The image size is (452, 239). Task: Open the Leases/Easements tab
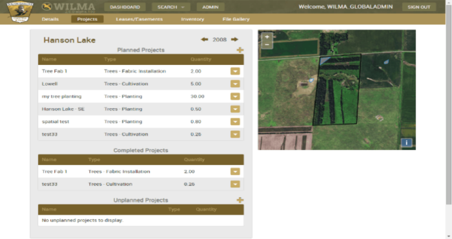[x=139, y=19]
